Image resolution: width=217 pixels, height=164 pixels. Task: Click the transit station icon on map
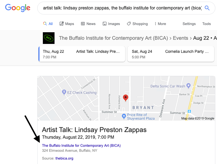(x=189, y=111)
